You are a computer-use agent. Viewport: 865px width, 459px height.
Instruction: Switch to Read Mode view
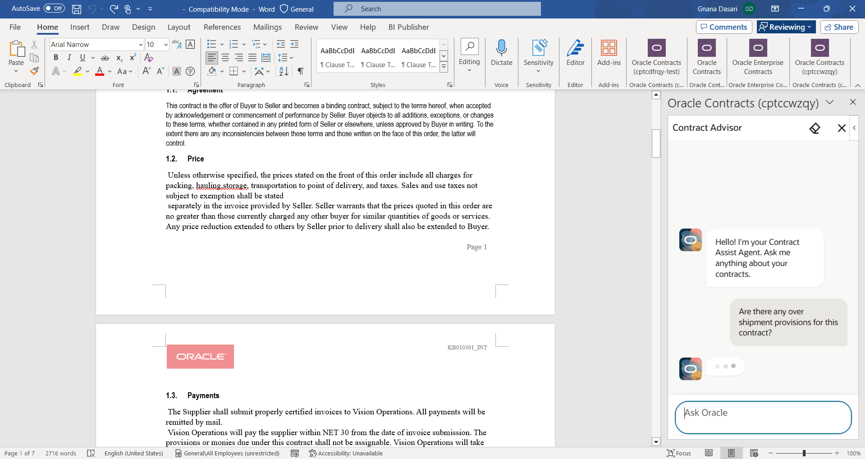[709, 453]
